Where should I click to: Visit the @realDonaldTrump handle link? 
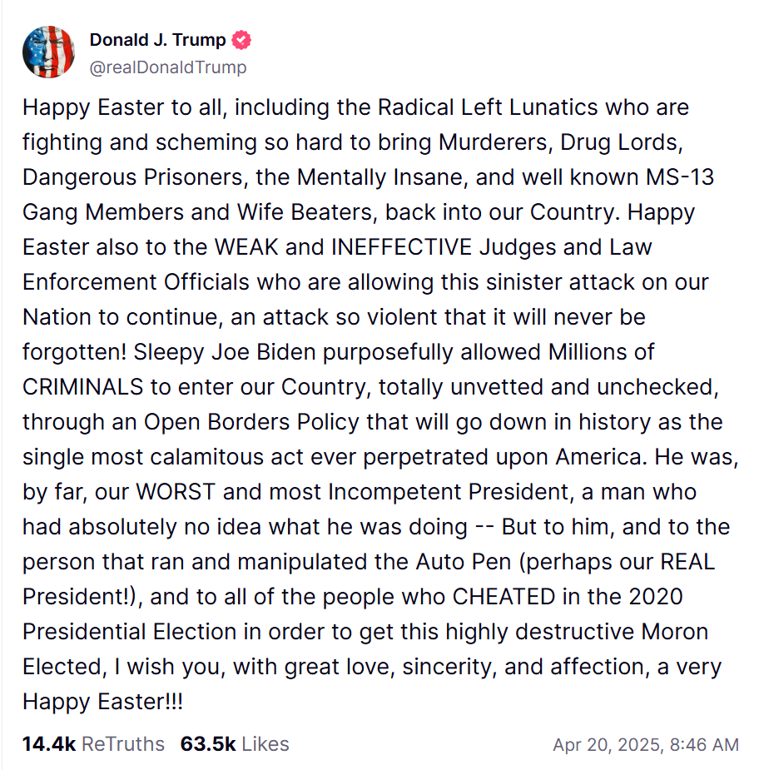[x=168, y=67]
